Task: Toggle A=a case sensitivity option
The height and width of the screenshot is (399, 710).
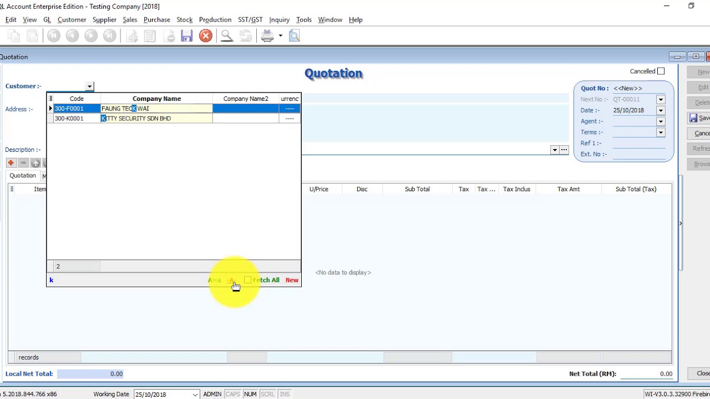Action: pyautogui.click(x=215, y=280)
